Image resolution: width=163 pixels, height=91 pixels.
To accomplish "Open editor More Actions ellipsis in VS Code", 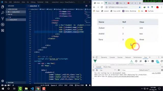I will pos(90,6).
